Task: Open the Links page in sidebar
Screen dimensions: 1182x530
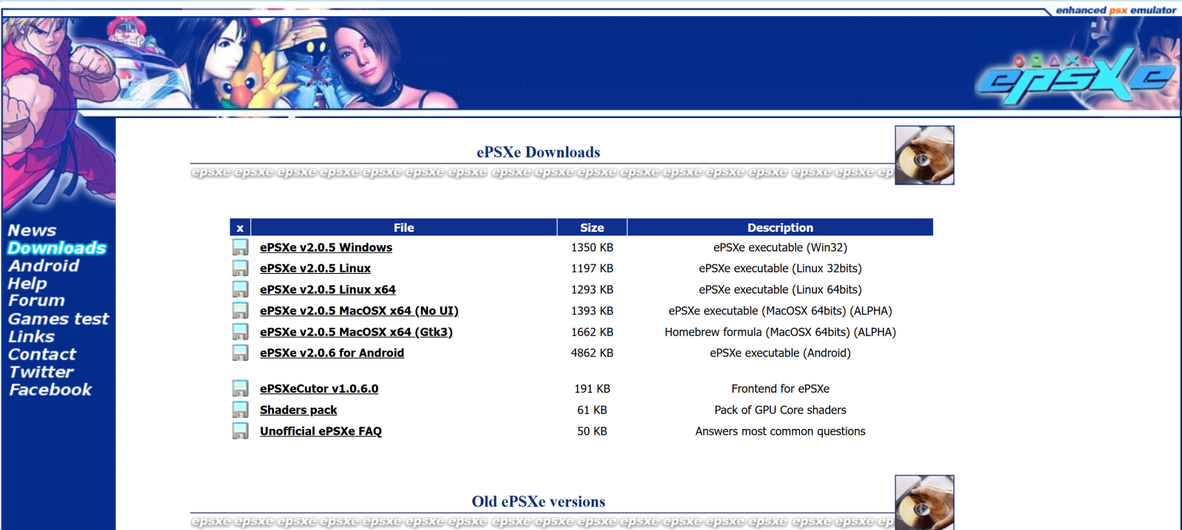Action: click(x=31, y=337)
